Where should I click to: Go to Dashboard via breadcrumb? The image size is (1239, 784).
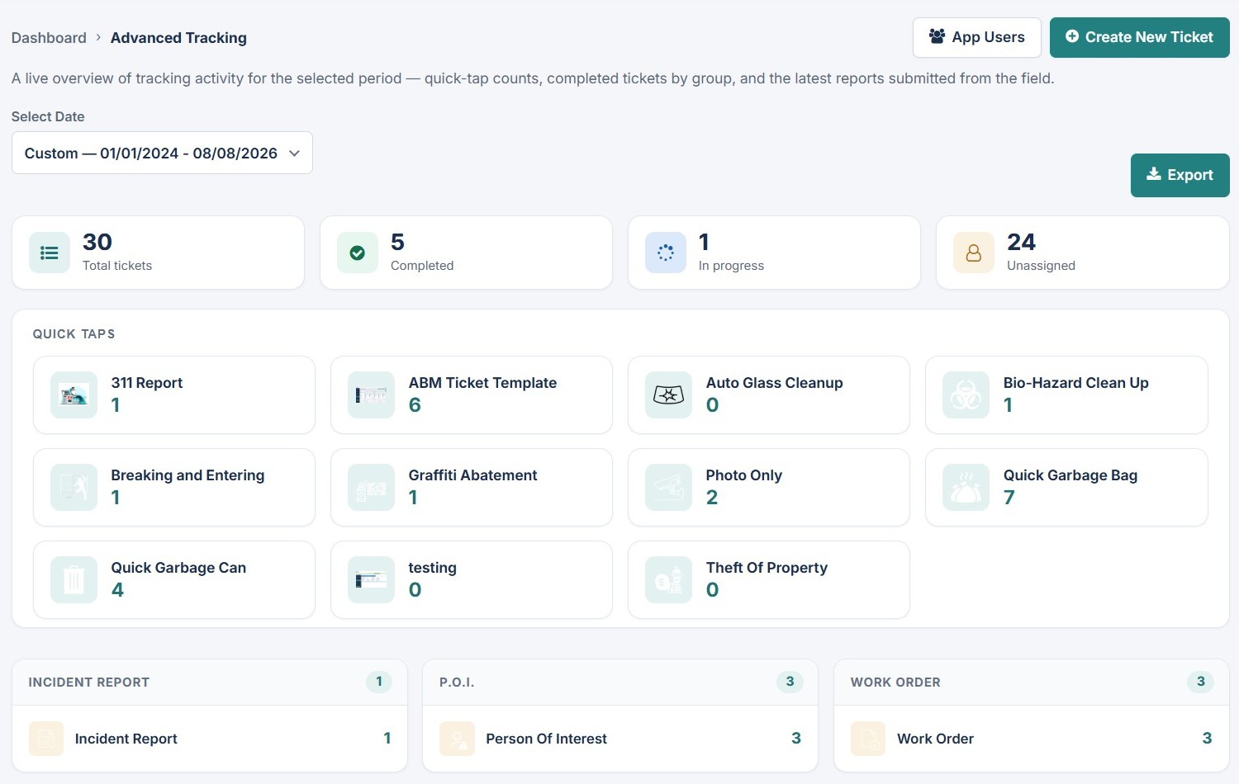click(49, 38)
